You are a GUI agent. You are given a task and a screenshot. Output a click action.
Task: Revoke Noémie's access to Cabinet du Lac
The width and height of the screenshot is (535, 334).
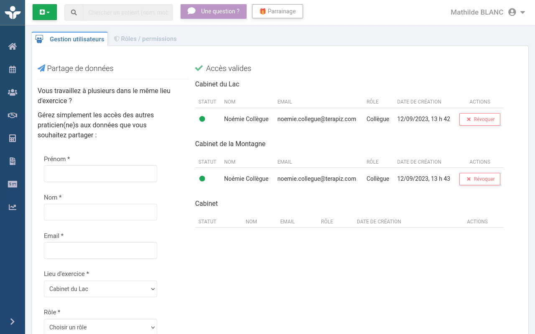coord(480,119)
